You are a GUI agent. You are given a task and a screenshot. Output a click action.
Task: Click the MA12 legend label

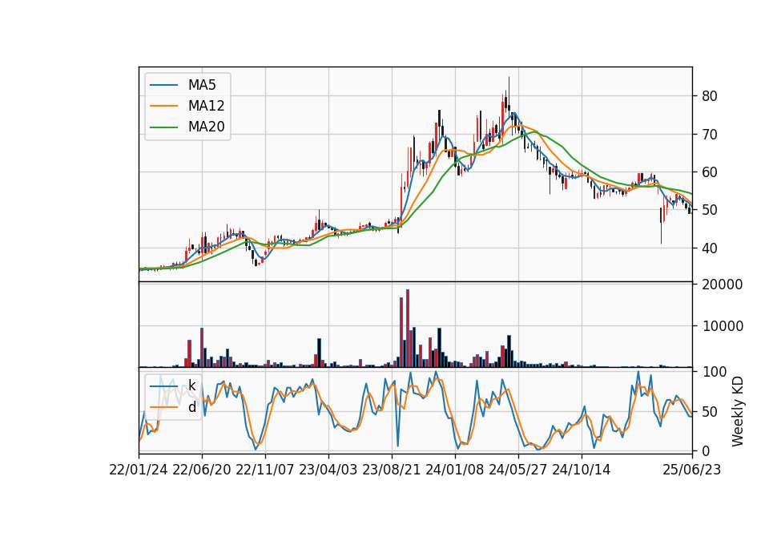pos(206,106)
